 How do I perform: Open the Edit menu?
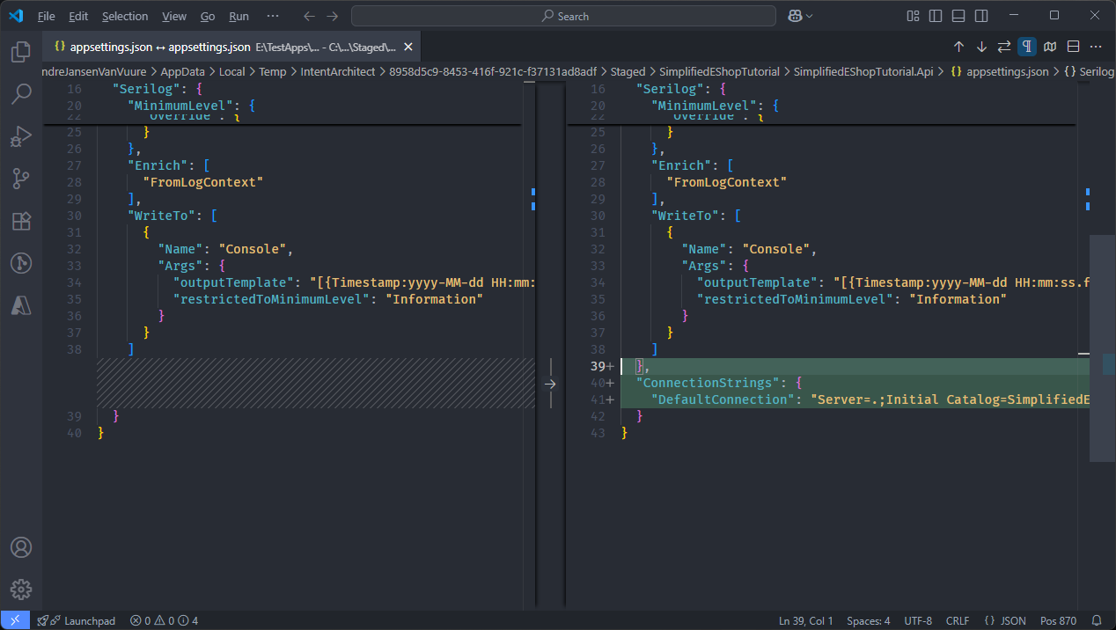78,16
